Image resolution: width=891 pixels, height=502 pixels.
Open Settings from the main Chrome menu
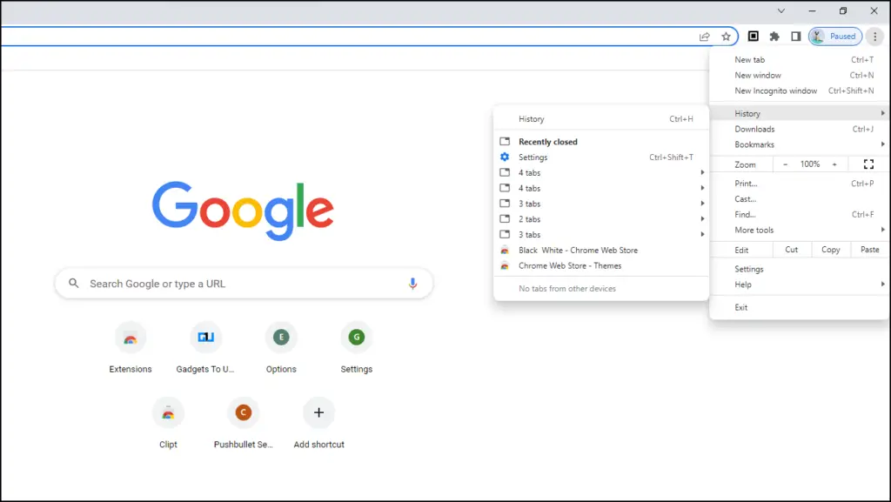click(800, 269)
